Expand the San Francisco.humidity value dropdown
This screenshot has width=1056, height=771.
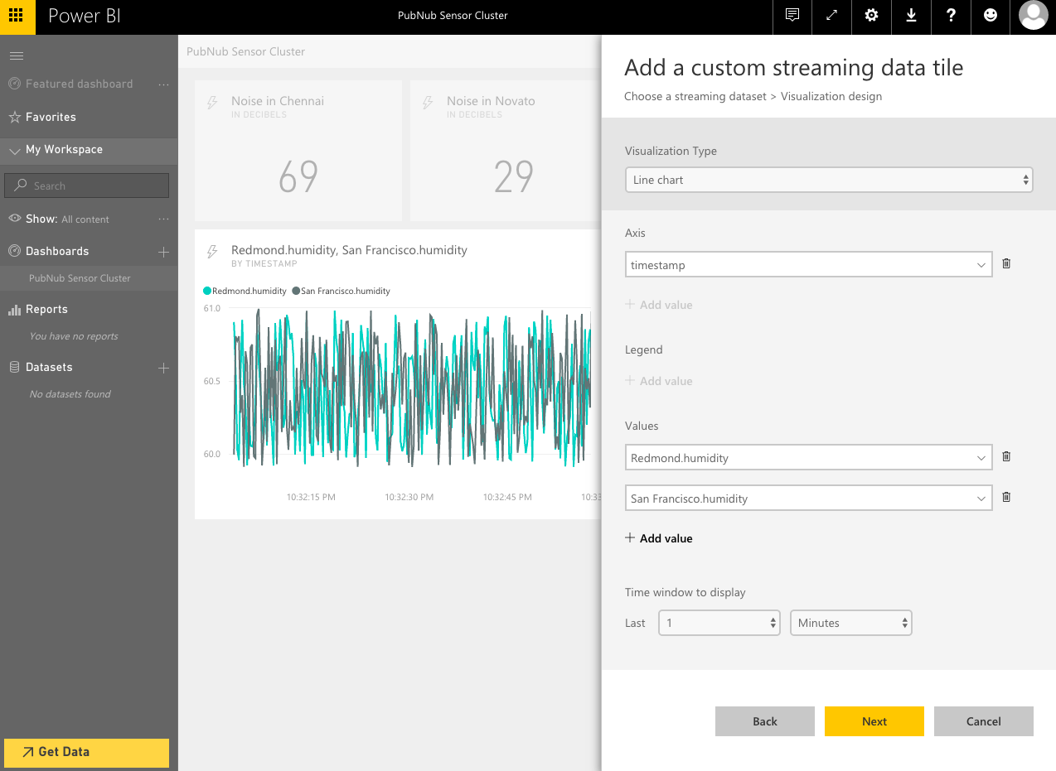[981, 499]
